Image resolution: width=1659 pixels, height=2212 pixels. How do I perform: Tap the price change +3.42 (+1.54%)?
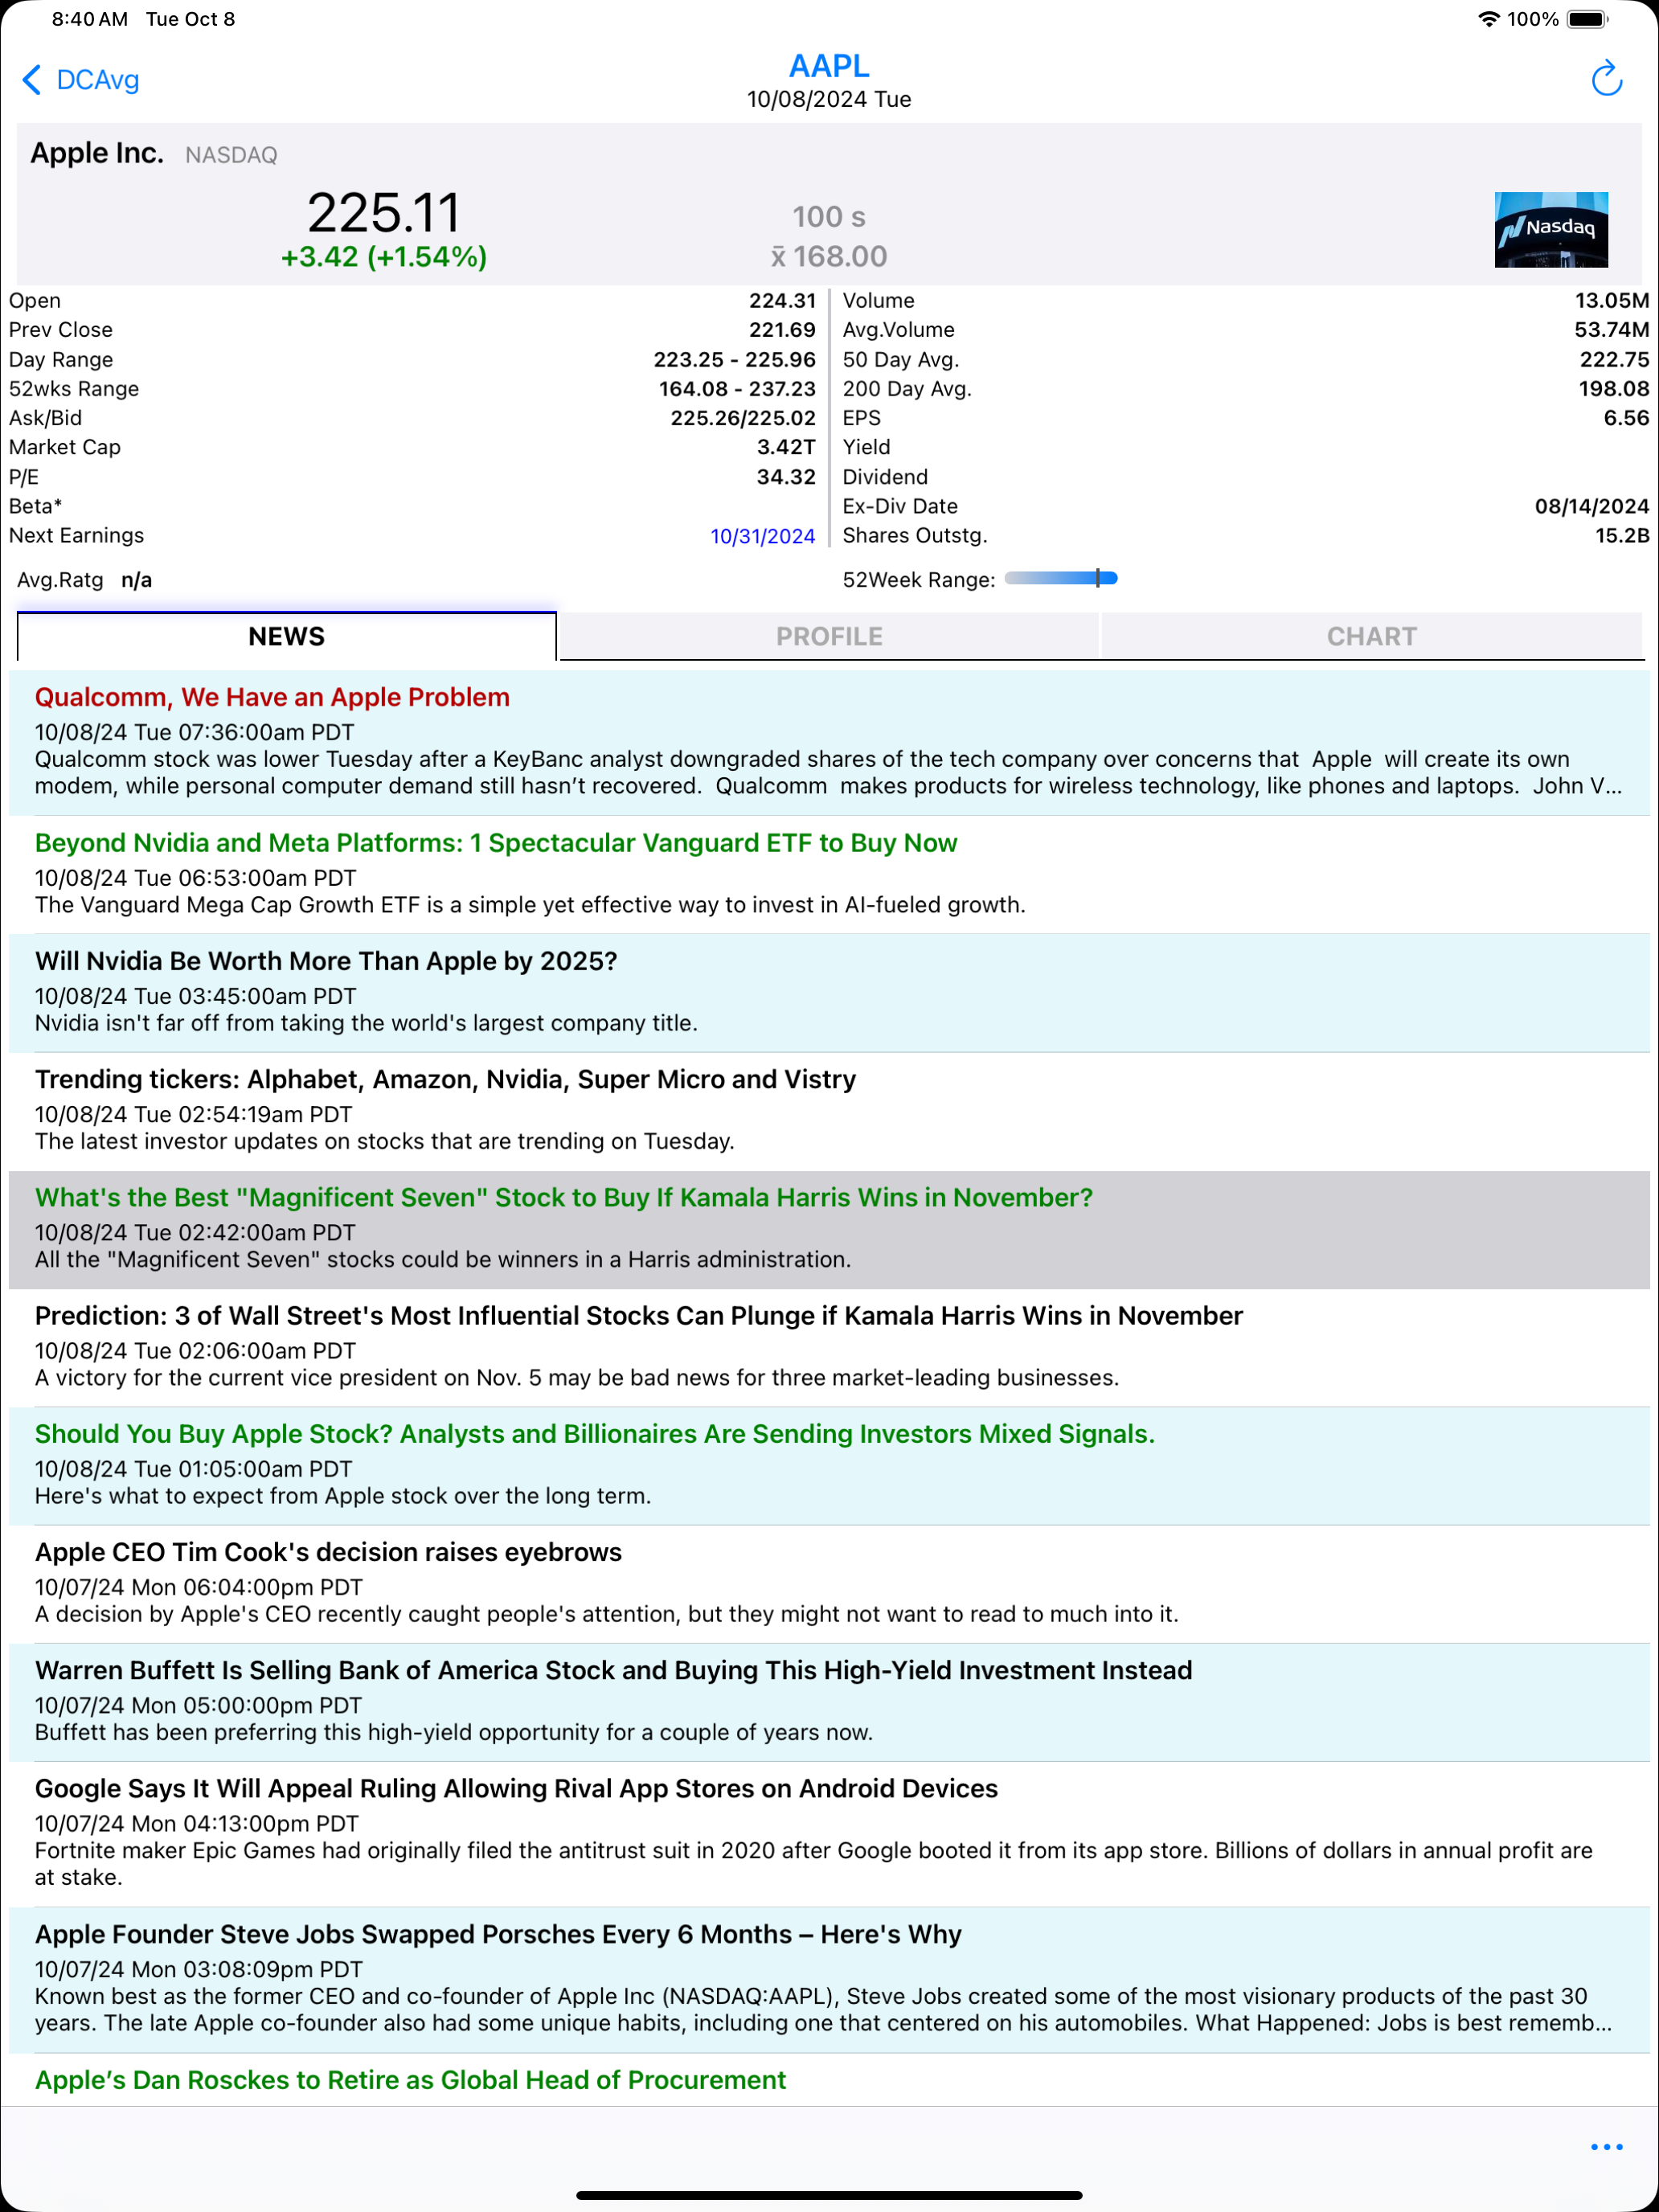coord(384,257)
